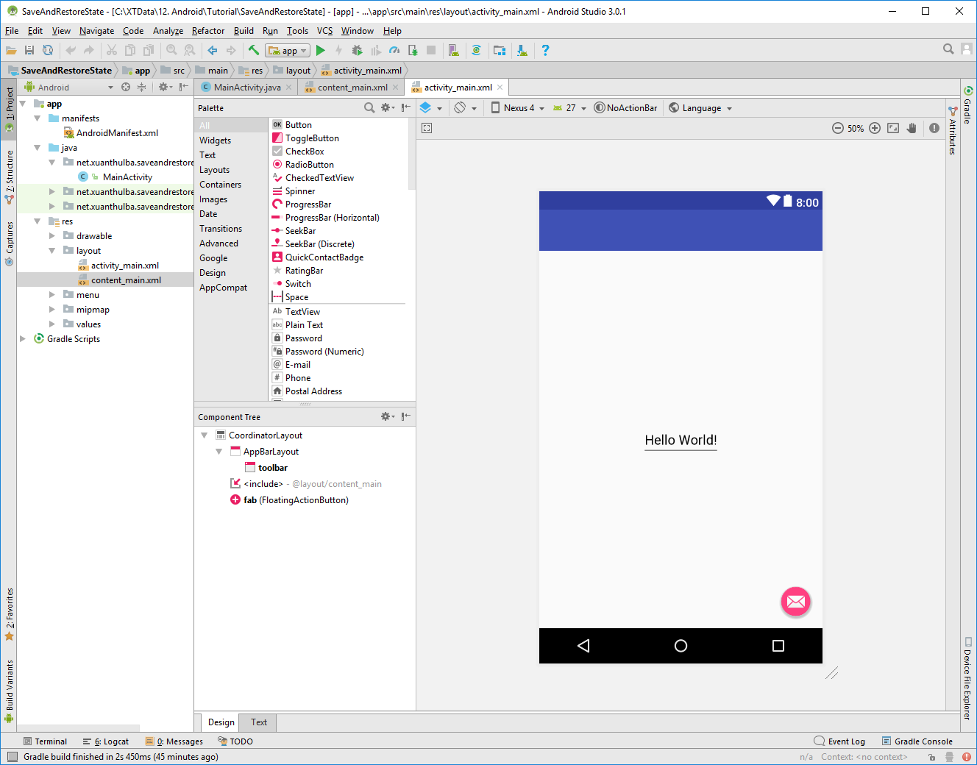Switch to the Text editor tab
The width and height of the screenshot is (977, 765).
point(259,722)
